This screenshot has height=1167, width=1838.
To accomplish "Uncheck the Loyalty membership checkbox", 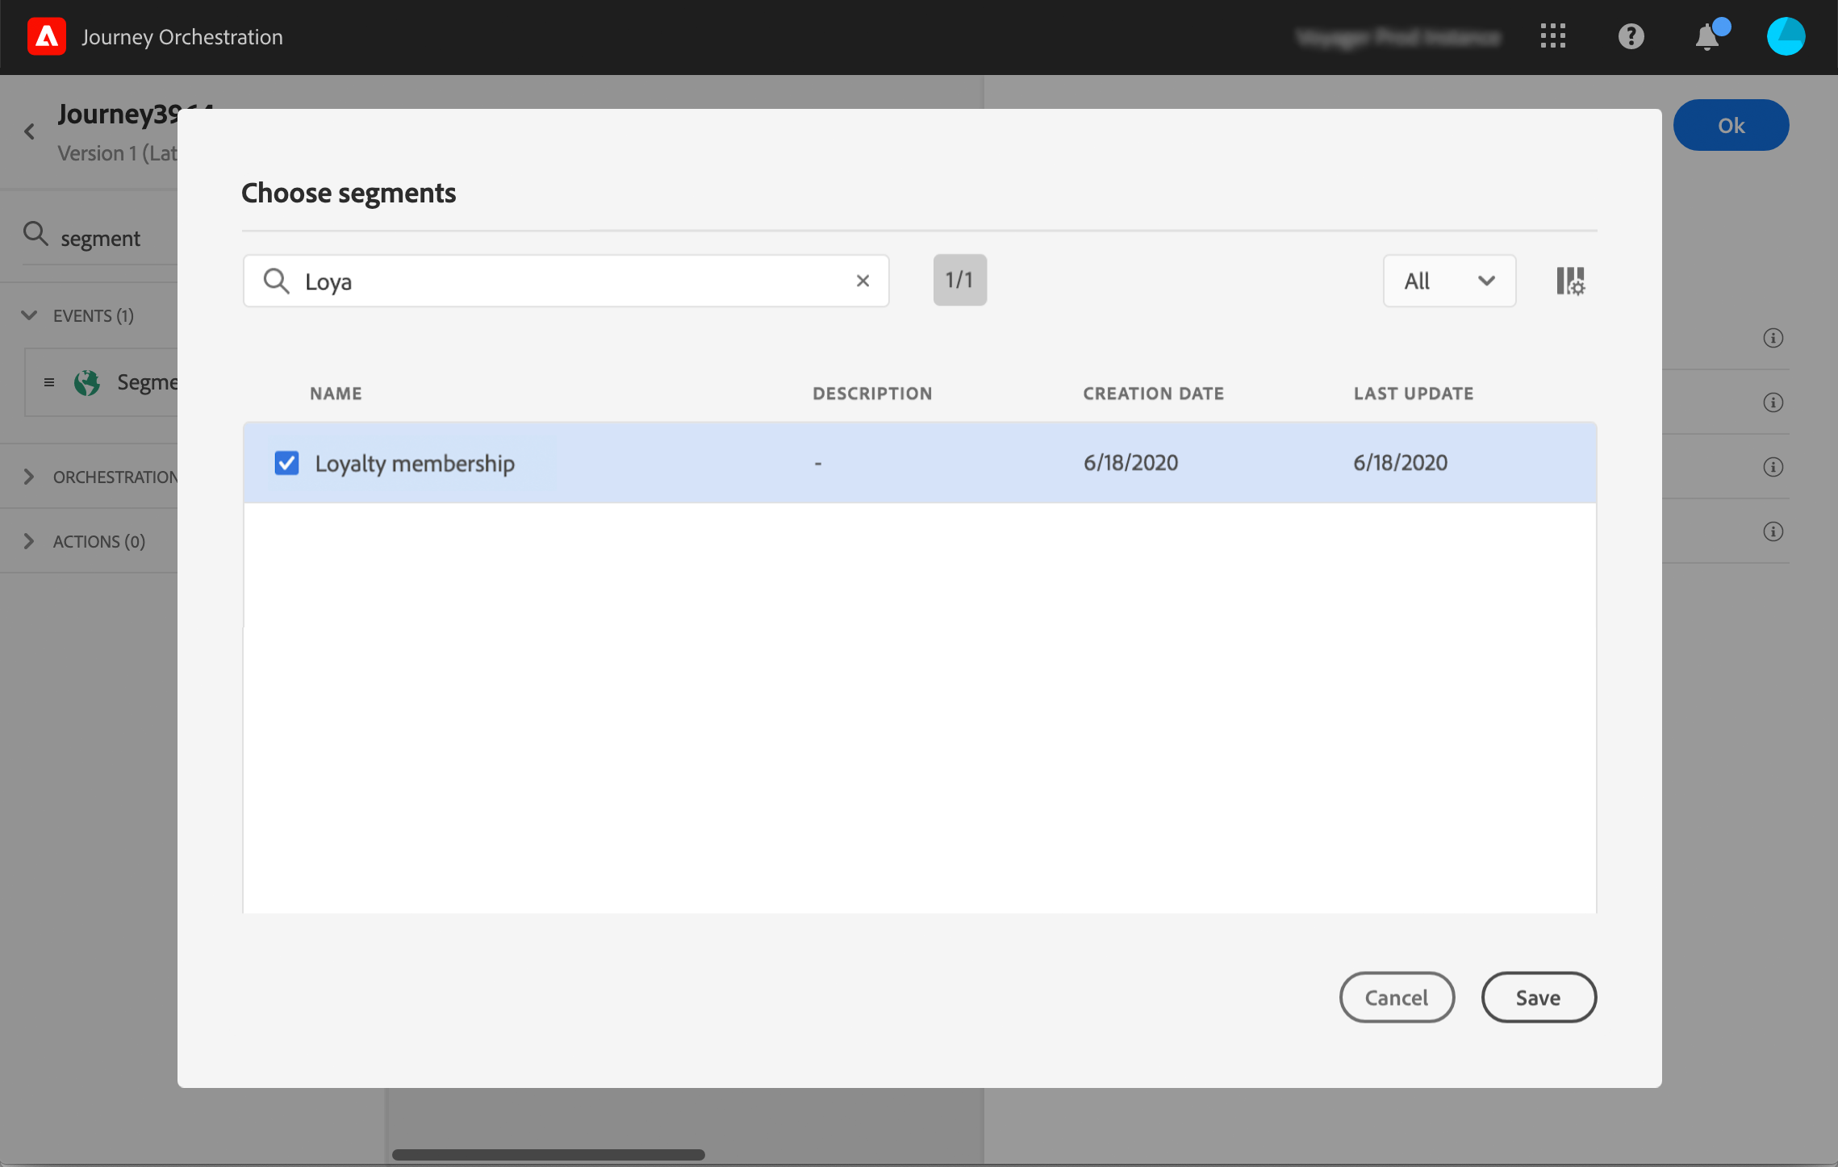I will pyautogui.click(x=286, y=463).
